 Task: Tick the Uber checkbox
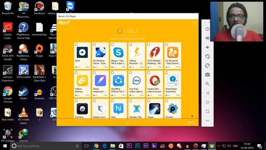coord(76,45)
